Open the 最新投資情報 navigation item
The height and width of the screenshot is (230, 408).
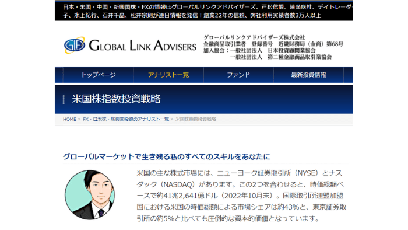(x=308, y=75)
